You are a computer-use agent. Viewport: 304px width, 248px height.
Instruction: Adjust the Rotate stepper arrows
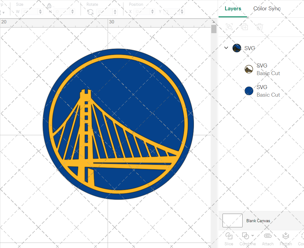[115, 12]
